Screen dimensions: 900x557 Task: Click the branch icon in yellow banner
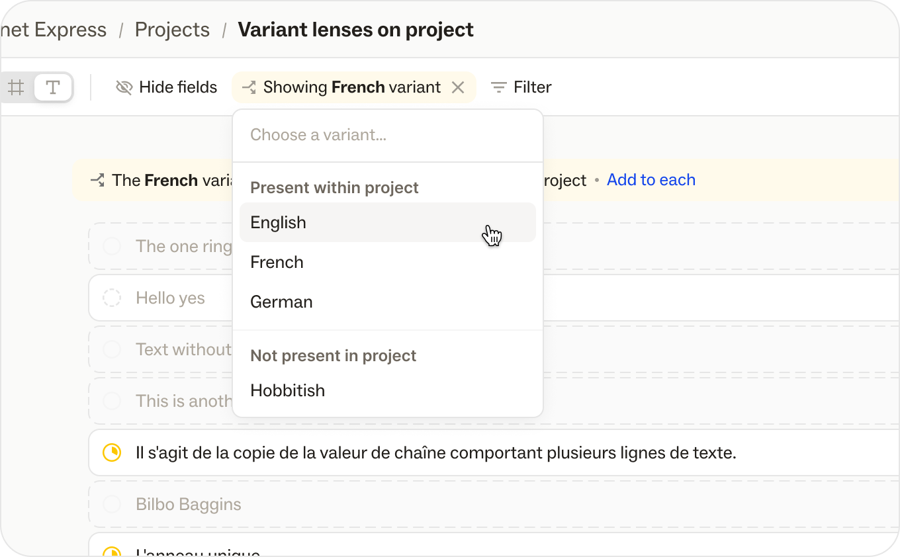point(98,180)
